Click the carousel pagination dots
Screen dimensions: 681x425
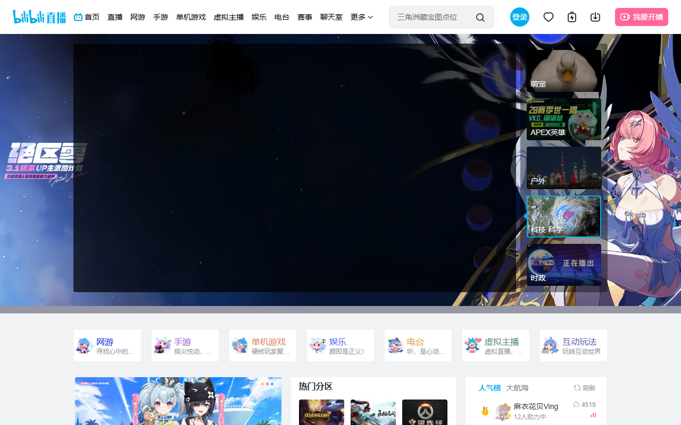pos(268,384)
